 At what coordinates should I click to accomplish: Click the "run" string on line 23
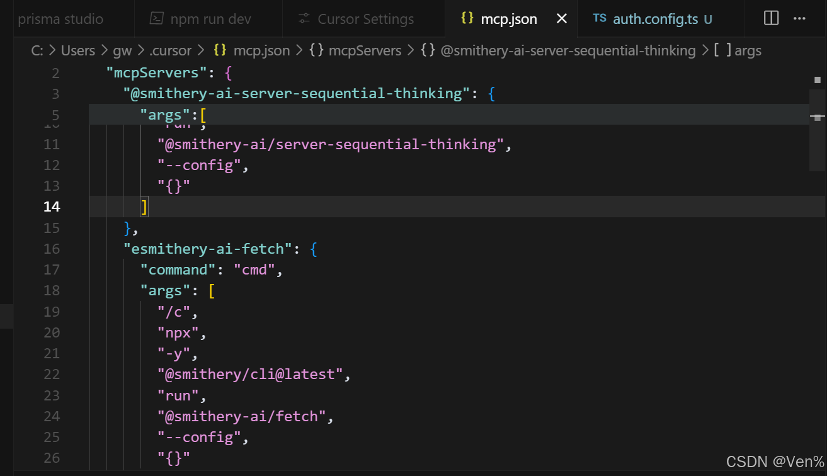pos(178,395)
